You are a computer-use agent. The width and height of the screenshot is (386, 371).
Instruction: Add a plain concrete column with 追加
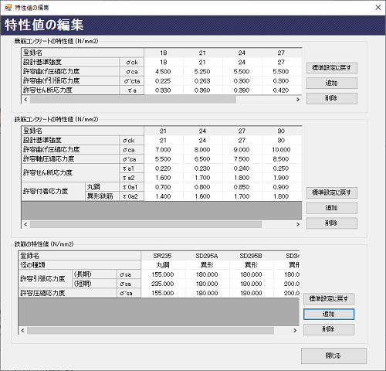pos(332,83)
